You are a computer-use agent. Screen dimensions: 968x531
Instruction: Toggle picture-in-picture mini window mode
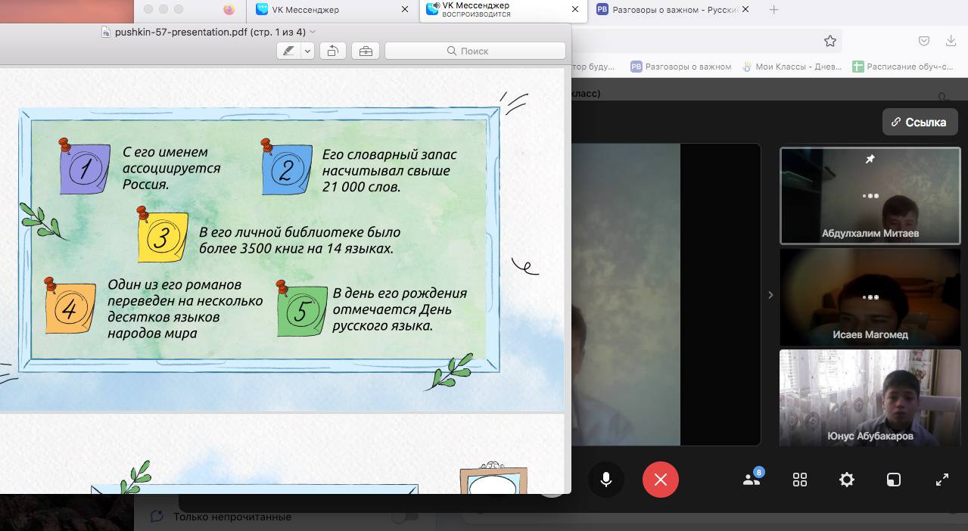894,480
